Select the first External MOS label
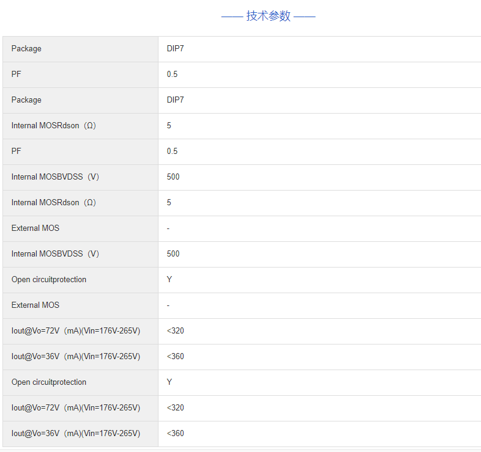Image resolution: width=481 pixels, height=452 pixels. pyautogui.click(x=35, y=228)
